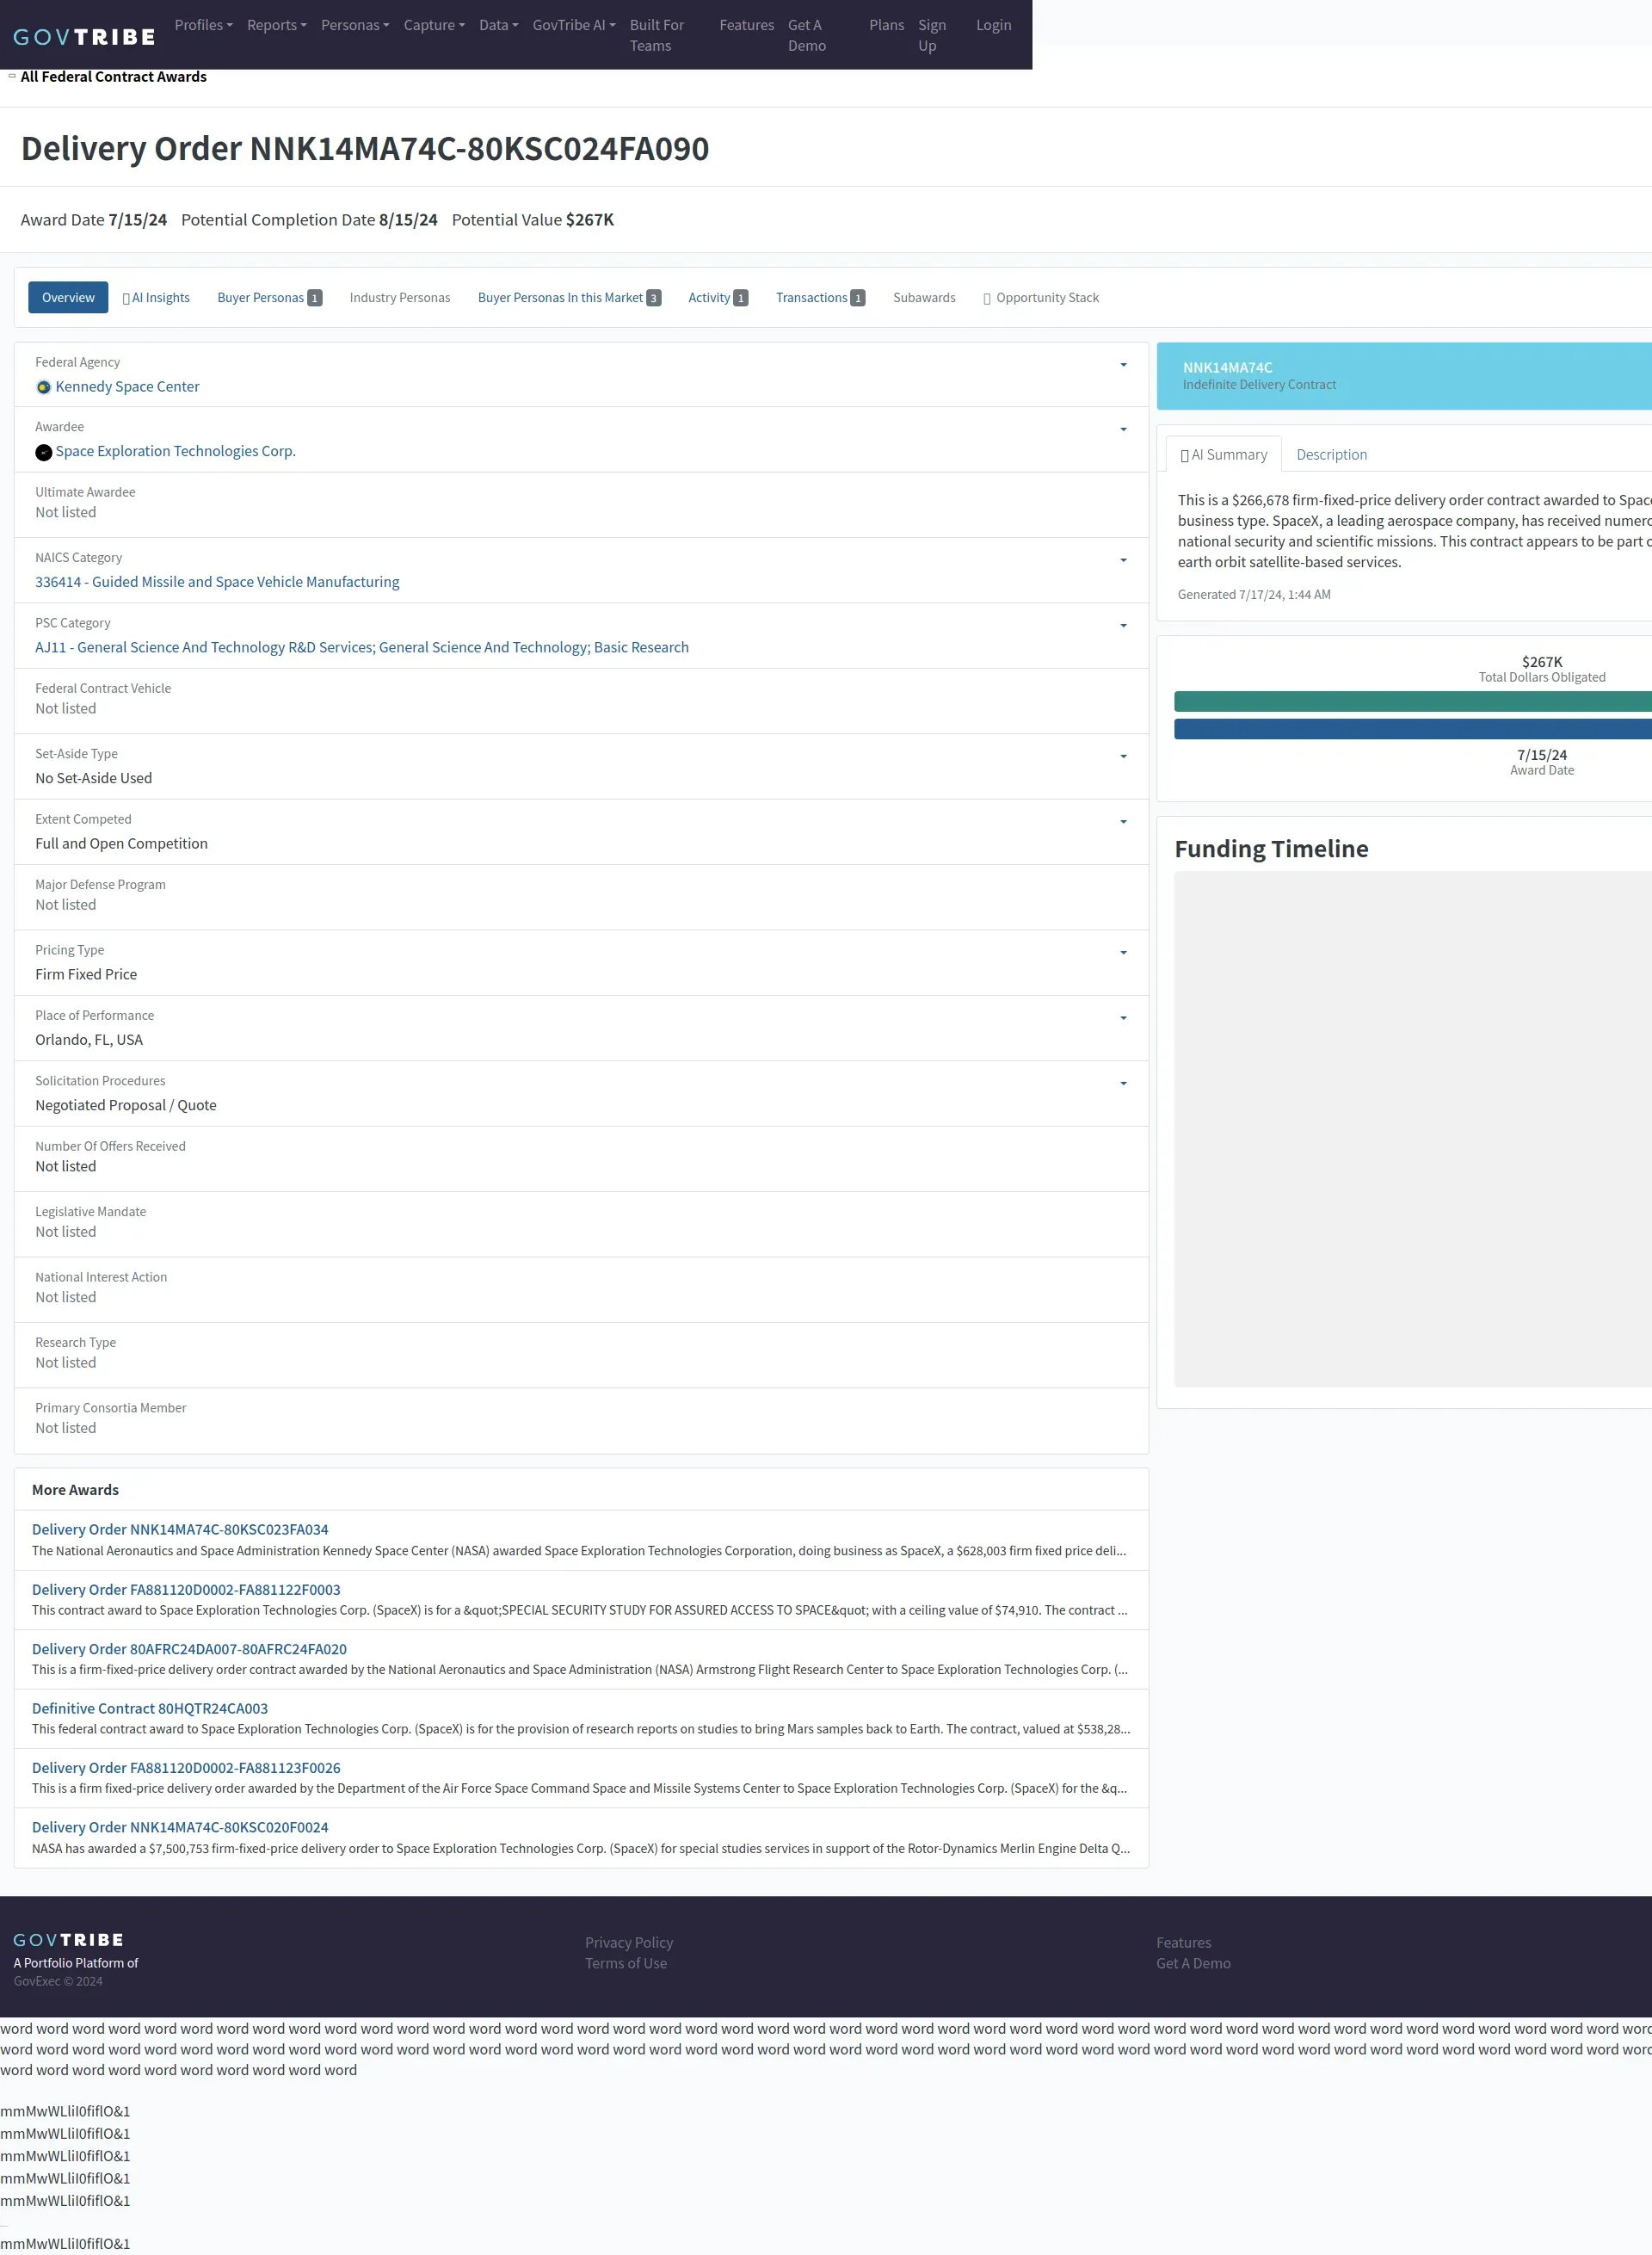This screenshot has width=1652, height=2255.
Task: Open Delivery Order NNK14MA74C-80KSC020F0024
Action: [180, 1828]
